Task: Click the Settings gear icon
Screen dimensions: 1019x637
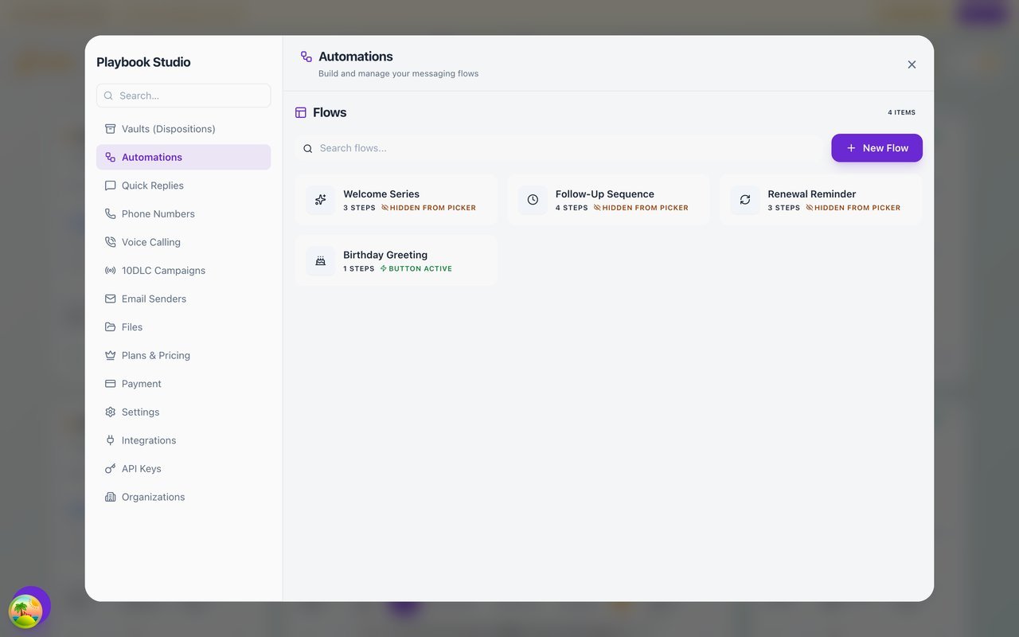Action: click(x=110, y=412)
